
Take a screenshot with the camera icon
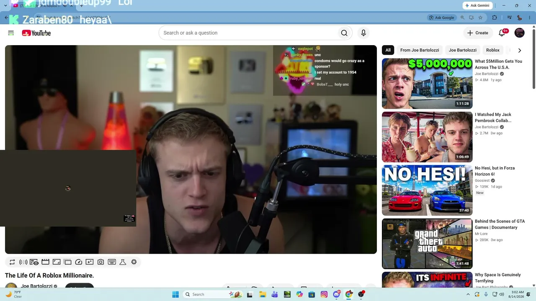click(100, 262)
